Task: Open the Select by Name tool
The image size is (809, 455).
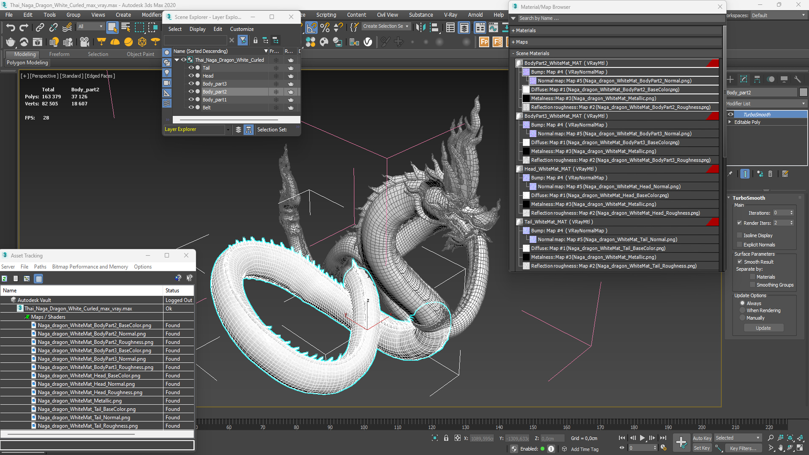Action: tap(126, 28)
